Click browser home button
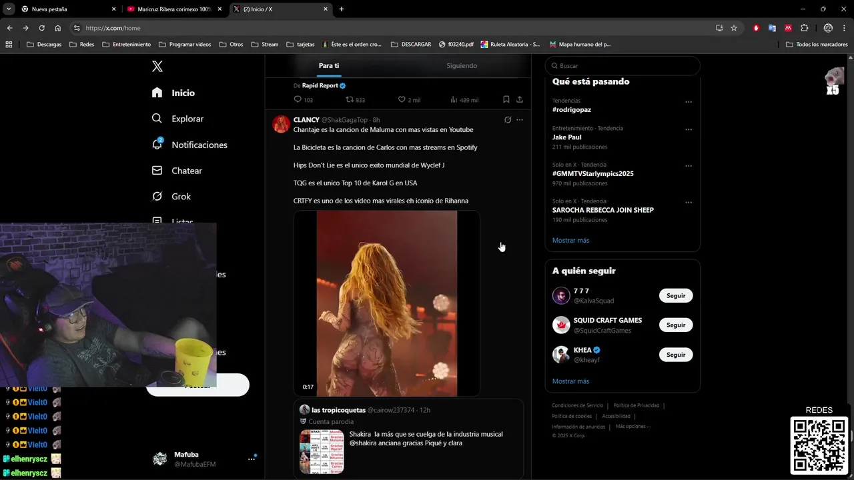 (x=58, y=28)
